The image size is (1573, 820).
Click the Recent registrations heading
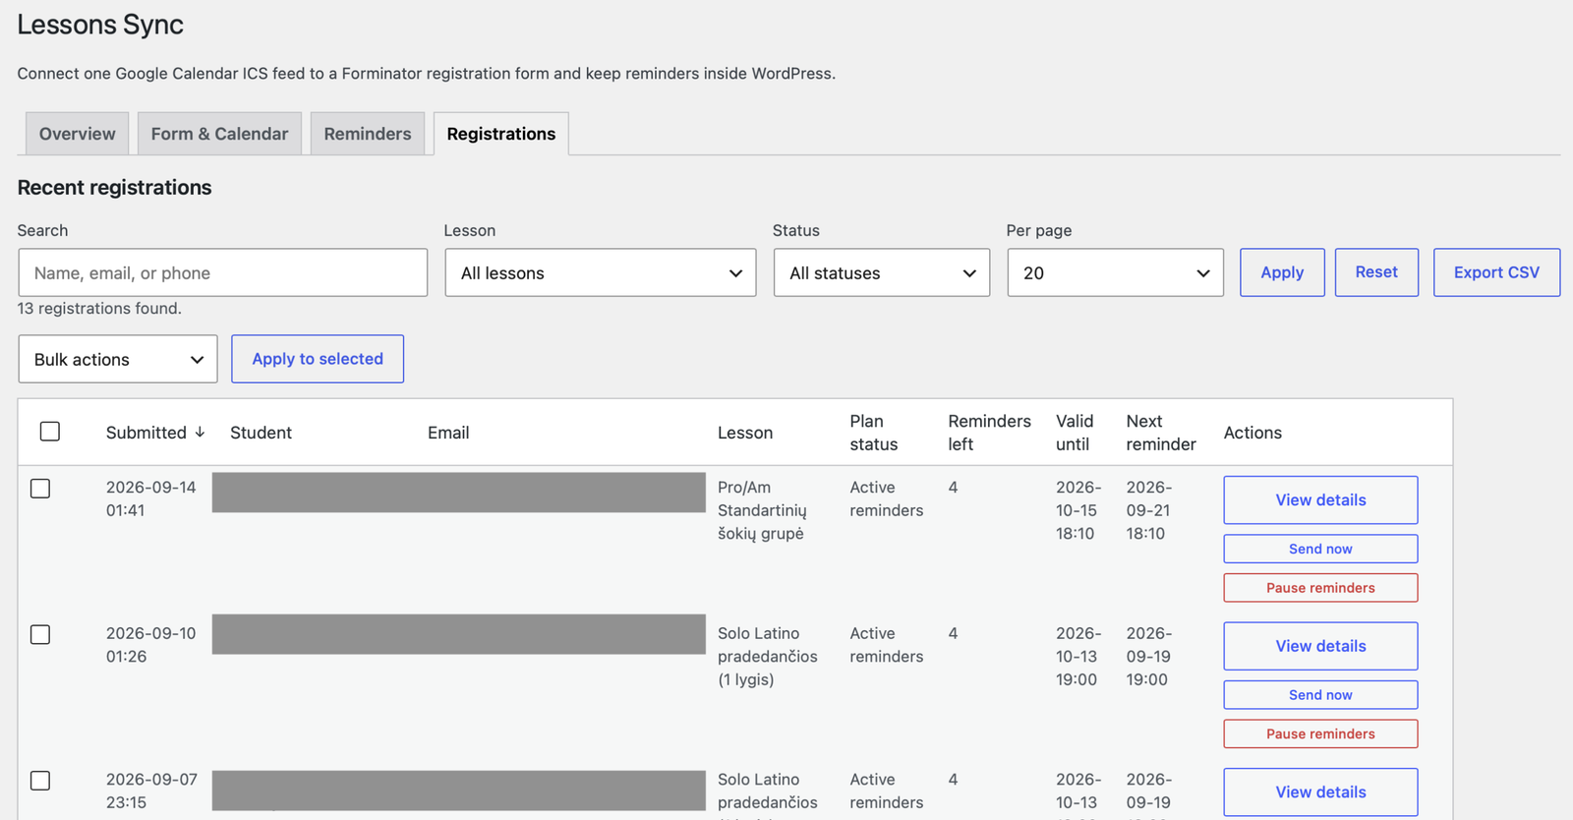tap(114, 188)
